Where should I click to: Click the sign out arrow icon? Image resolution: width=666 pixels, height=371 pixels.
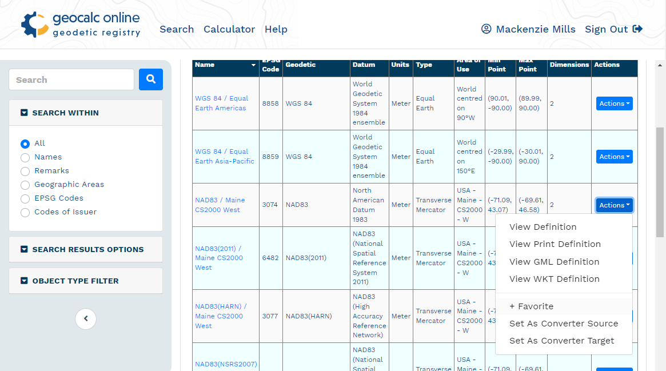click(637, 29)
